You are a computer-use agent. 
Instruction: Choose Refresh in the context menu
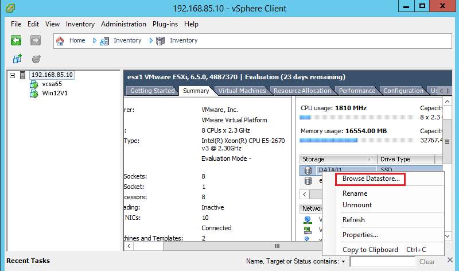(x=353, y=220)
